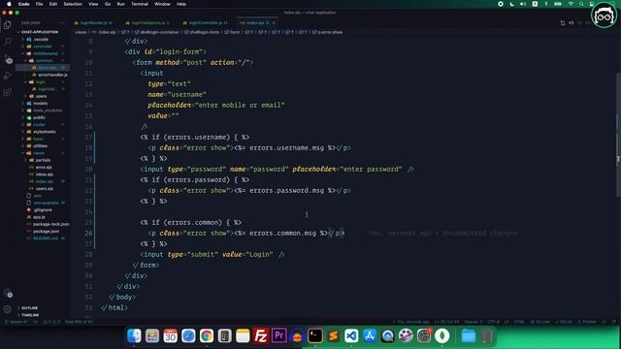The width and height of the screenshot is (621, 349).
Task: Open the copilot icon below the search icon
Action: click(9, 59)
